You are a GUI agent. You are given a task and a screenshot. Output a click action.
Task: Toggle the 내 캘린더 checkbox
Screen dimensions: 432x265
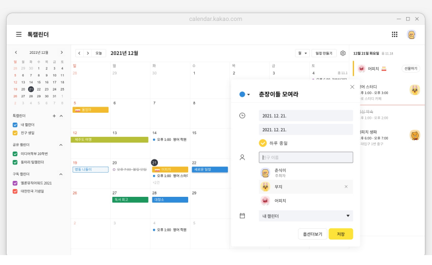point(15,125)
